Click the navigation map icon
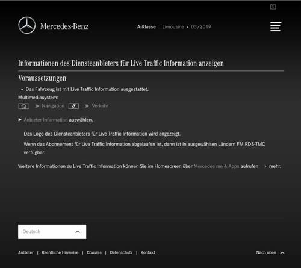301x268 pixels. [x=73, y=106]
